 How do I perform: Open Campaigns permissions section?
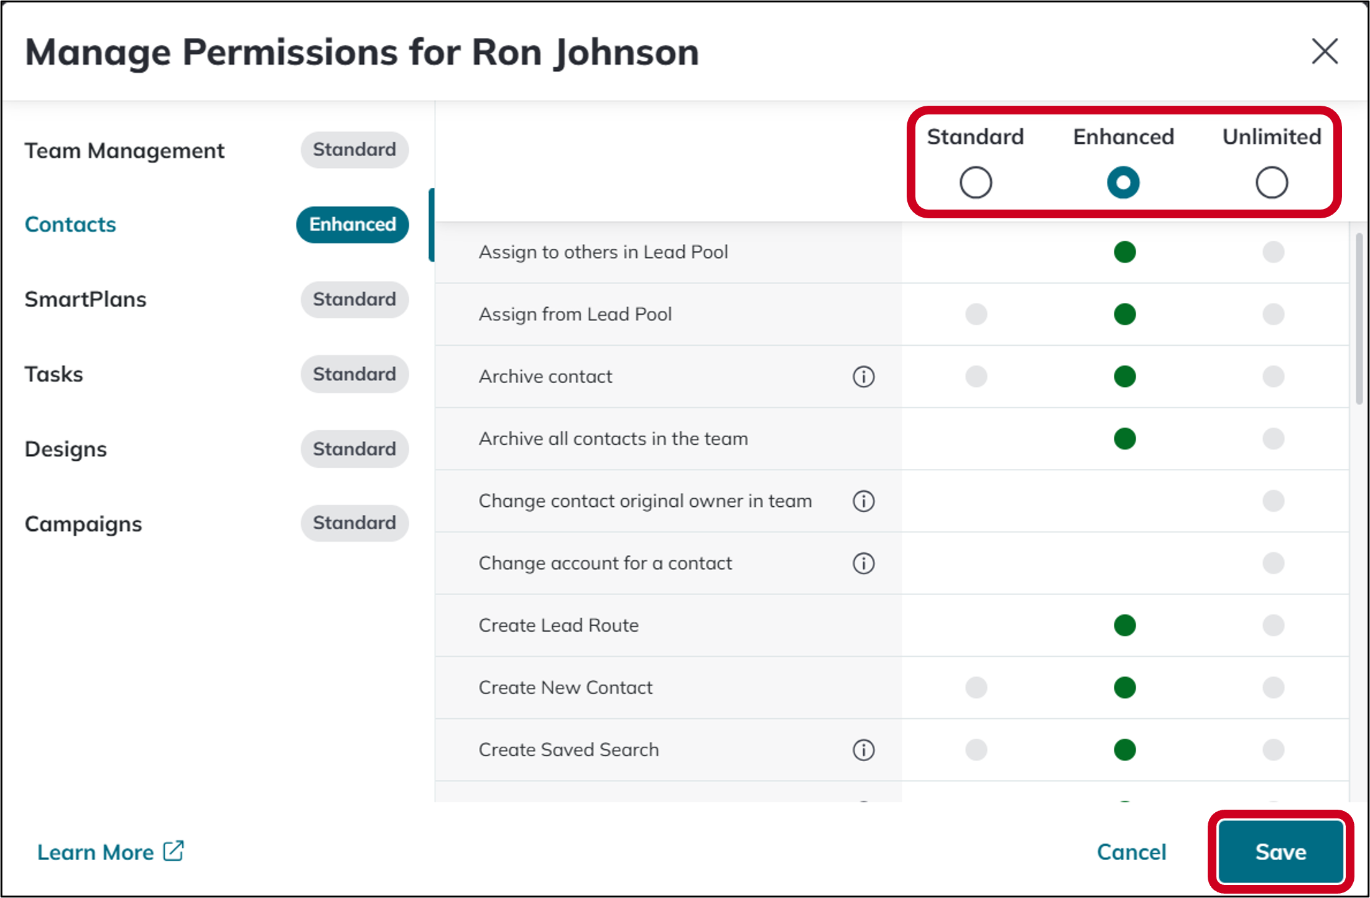tap(83, 524)
